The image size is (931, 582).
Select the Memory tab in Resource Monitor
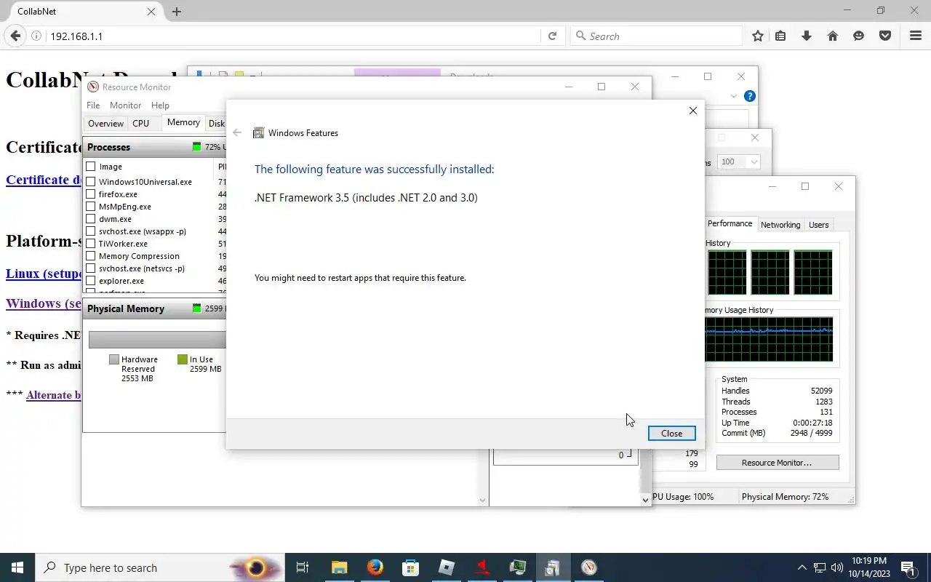[x=183, y=123]
